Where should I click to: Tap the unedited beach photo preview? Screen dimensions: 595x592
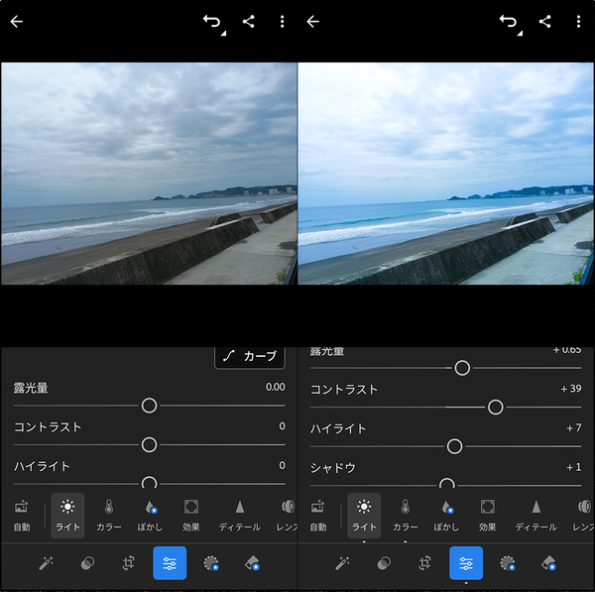click(x=149, y=174)
